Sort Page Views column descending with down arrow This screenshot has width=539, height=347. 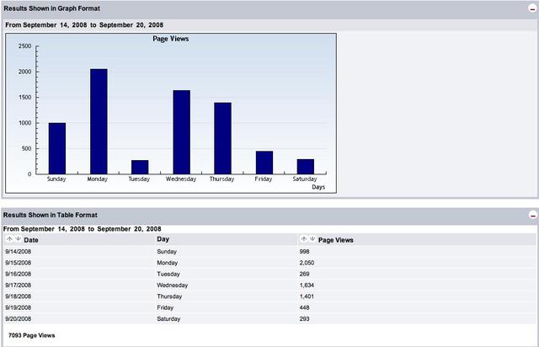point(312,238)
